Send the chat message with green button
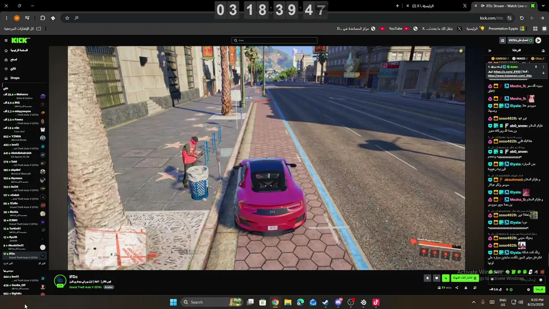 coord(539,290)
